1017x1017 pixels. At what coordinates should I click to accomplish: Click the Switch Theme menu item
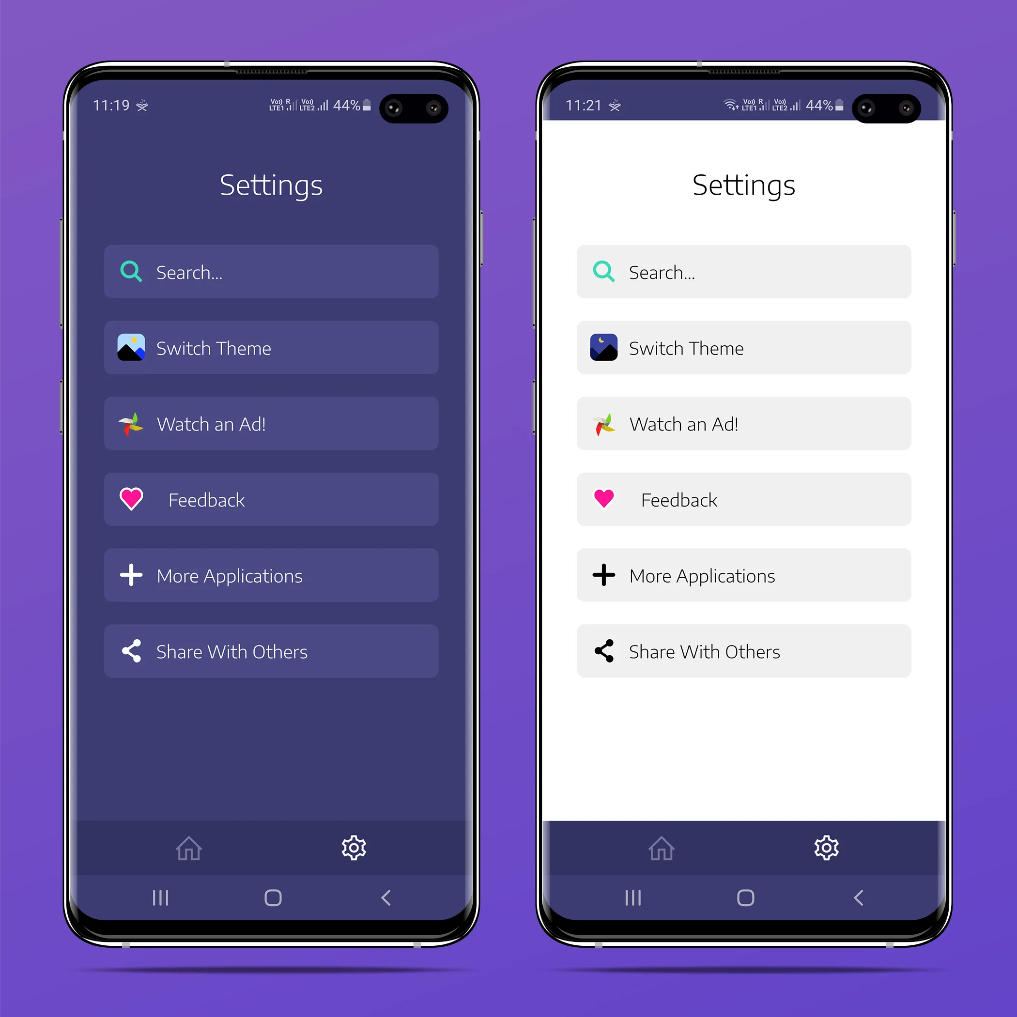pyautogui.click(x=270, y=347)
